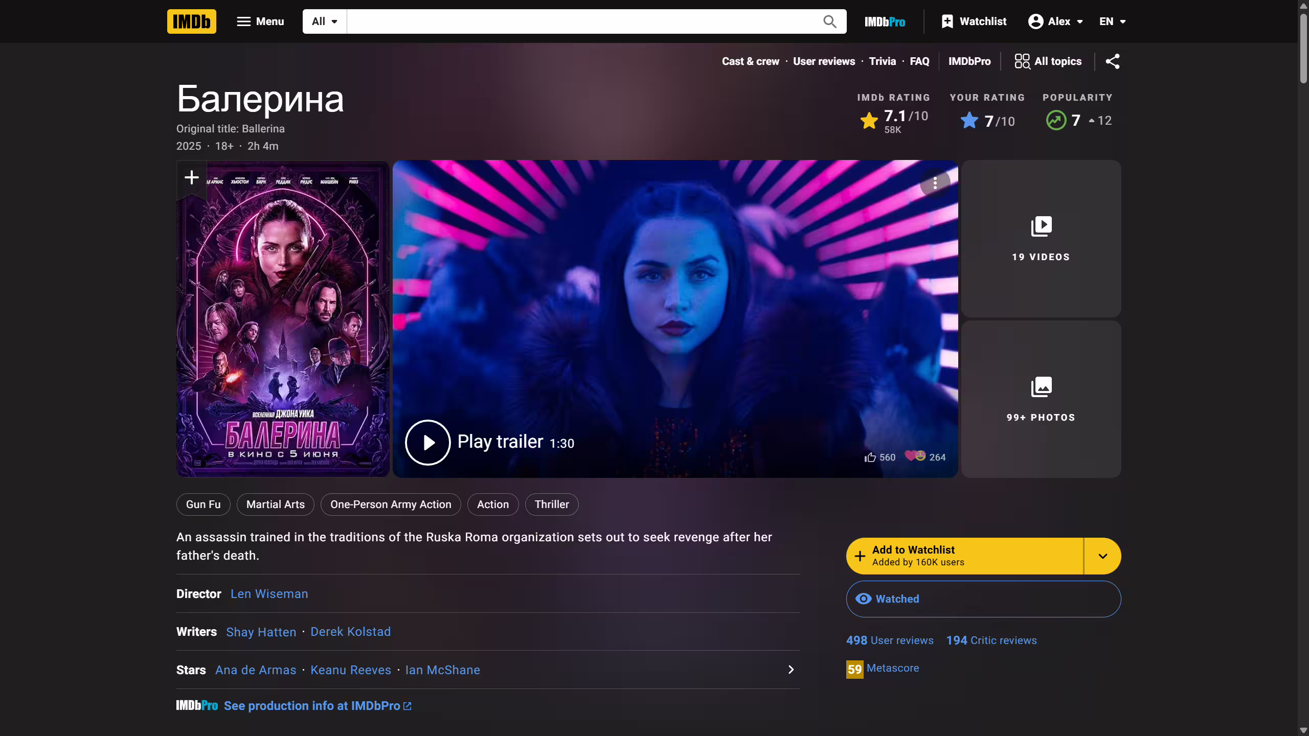See production info at IMDbPro
Image resolution: width=1309 pixels, height=736 pixels.
(x=318, y=706)
